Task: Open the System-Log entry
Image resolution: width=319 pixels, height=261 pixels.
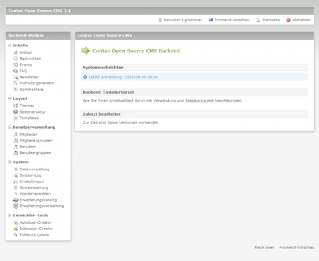Action: point(30,176)
